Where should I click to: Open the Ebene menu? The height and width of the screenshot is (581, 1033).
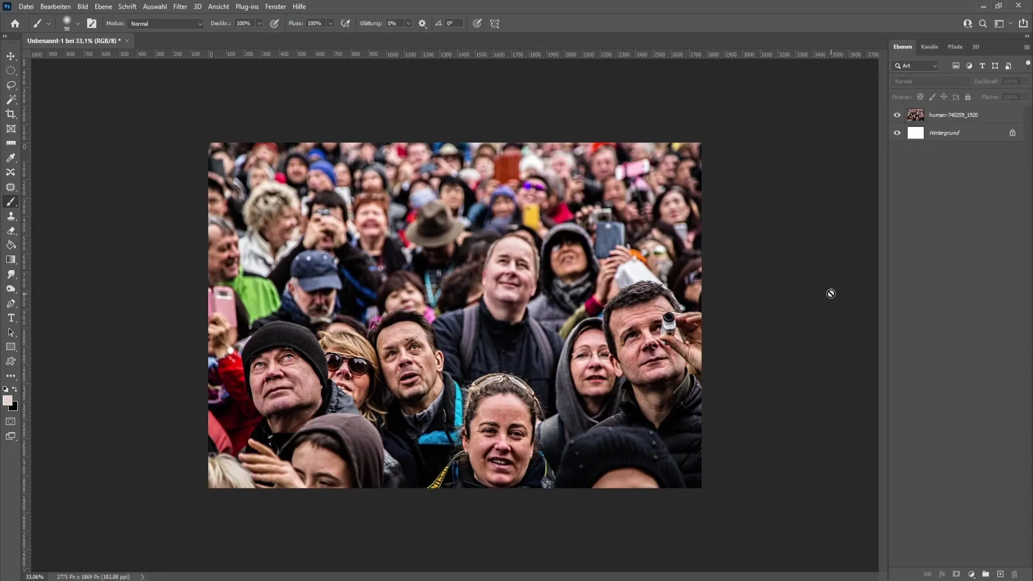coord(103,6)
